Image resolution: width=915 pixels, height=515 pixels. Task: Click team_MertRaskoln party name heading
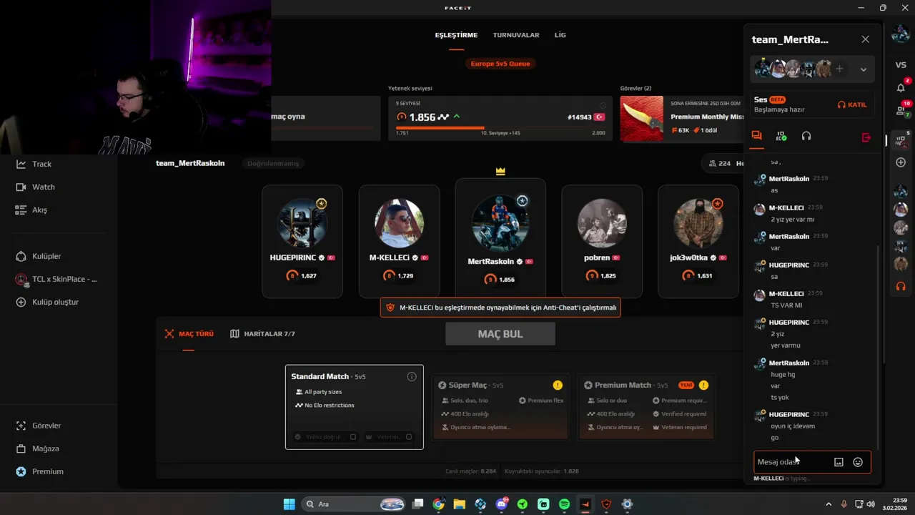click(190, 163)
